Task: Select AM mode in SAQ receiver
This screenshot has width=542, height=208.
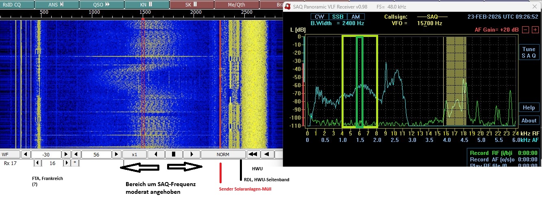Action: tap(356, 17)
